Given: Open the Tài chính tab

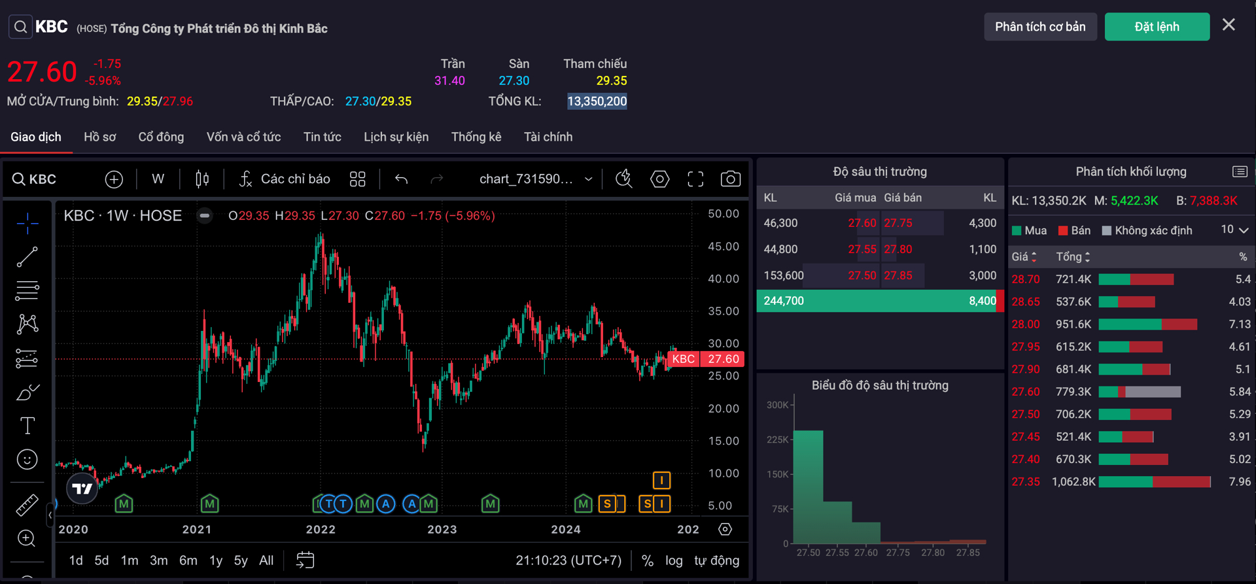Looking at the screenshot, I should 548,137.
